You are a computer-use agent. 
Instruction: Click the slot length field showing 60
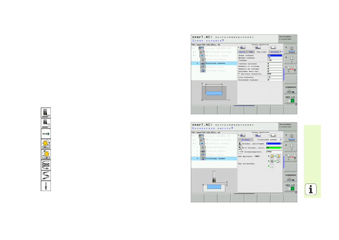pyautogui.click(x=275, y=55)
